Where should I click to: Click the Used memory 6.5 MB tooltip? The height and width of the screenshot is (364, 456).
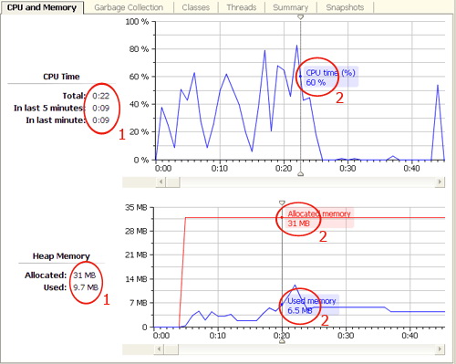[312, 306]
